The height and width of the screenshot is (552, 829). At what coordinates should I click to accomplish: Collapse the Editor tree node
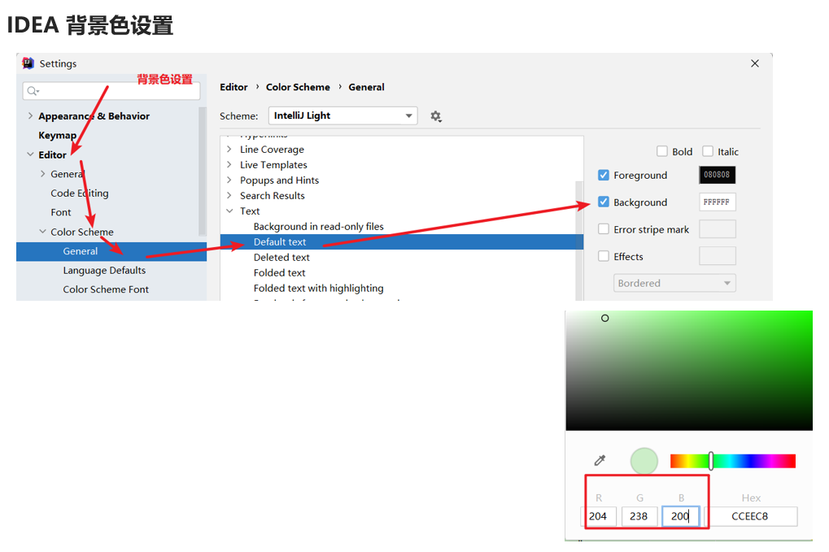[30, 154]
